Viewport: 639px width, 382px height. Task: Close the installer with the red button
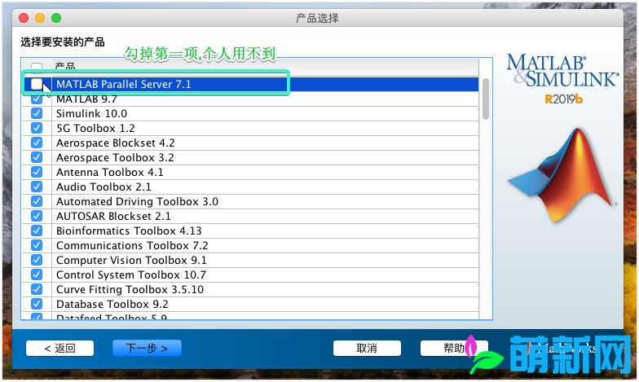point(24,18)
